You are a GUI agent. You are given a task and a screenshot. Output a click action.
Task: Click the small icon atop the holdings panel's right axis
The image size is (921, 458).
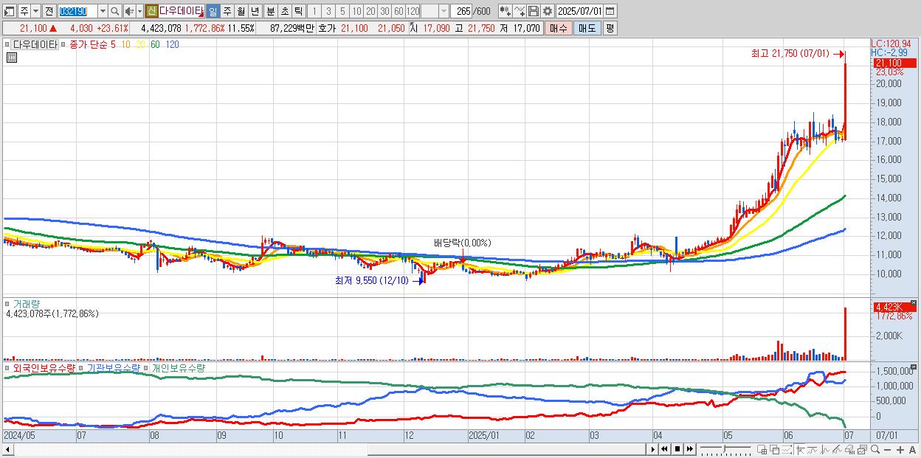point(912,366)
